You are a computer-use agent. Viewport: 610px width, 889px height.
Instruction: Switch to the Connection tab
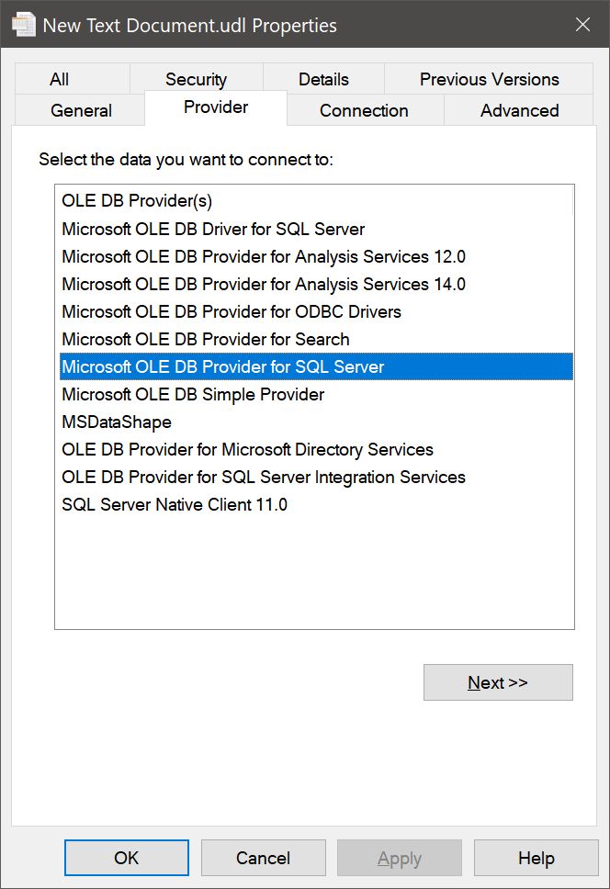(x=364, y=110)
